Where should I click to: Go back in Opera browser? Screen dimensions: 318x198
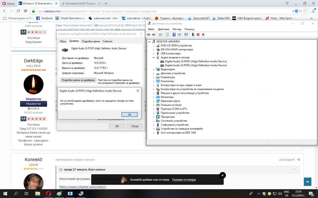click(x=4, y=11)
